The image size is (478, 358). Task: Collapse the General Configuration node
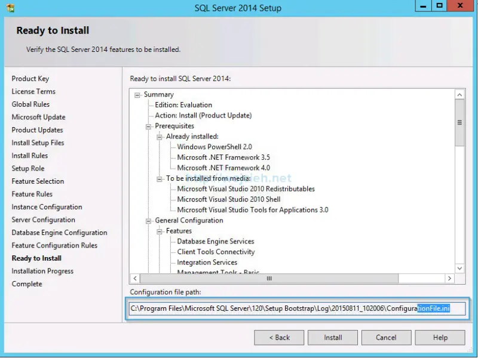pyautogui.click(x=148, y=220)
